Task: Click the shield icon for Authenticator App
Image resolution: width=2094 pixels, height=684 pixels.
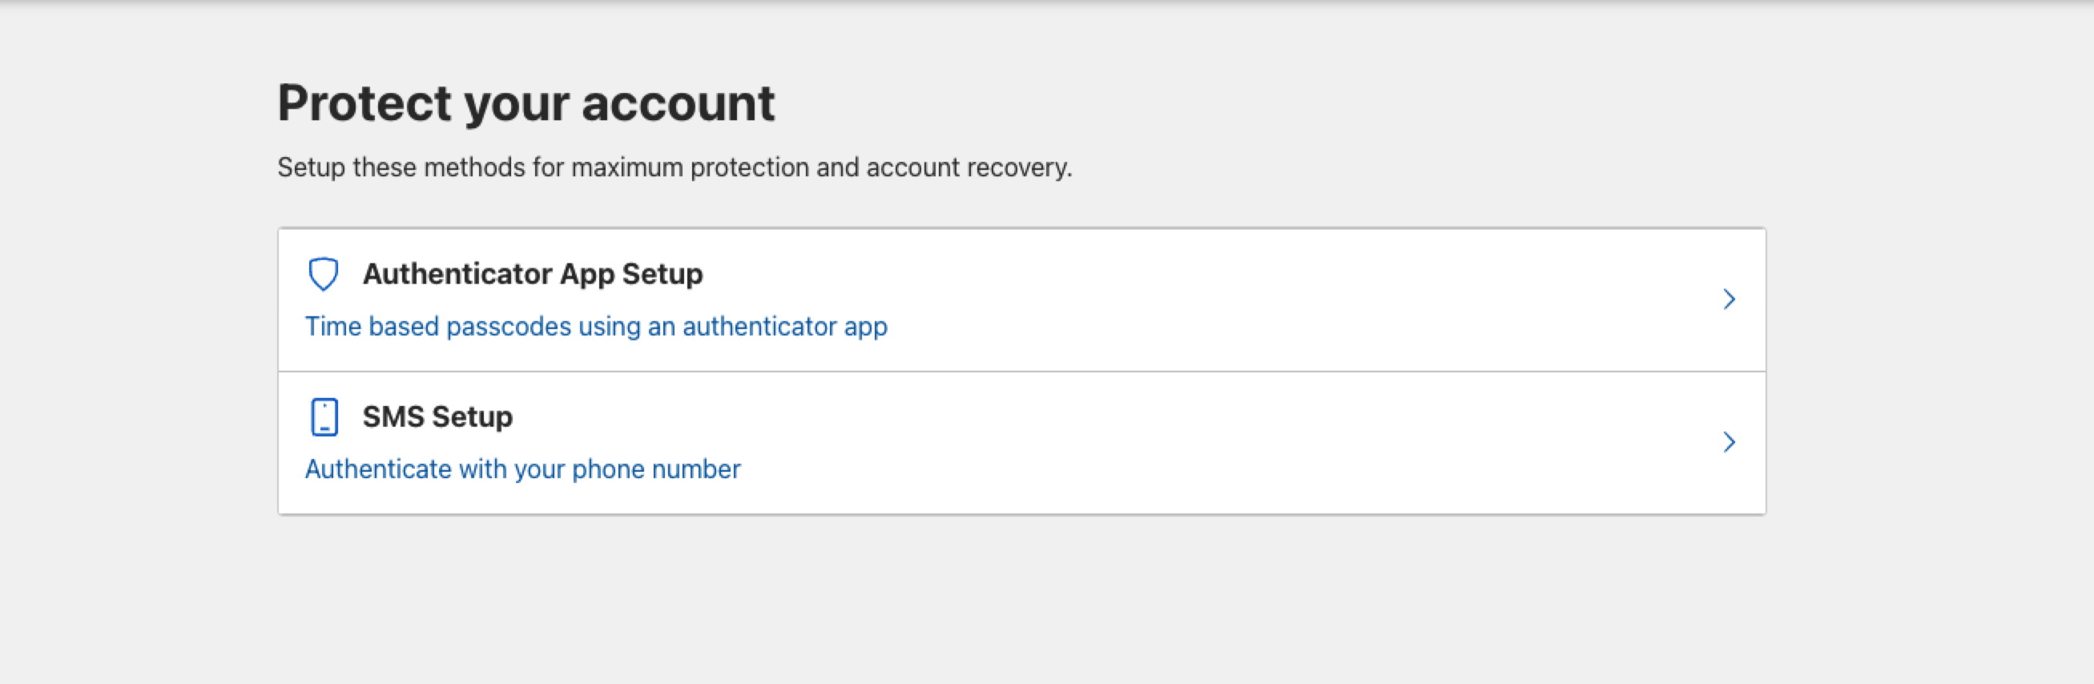Action: [323, 274]
